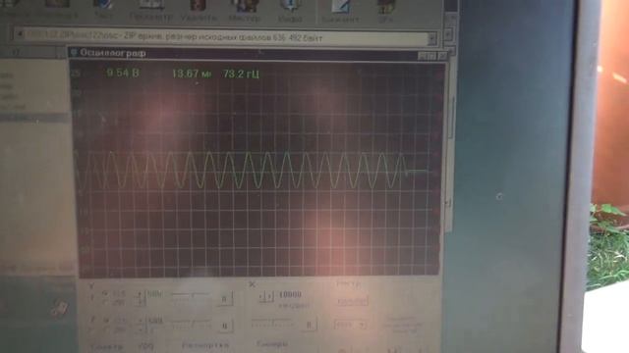
Task: Select channel 2 upper range radio button
Action: pyautogui.click(x=105, y=321)
